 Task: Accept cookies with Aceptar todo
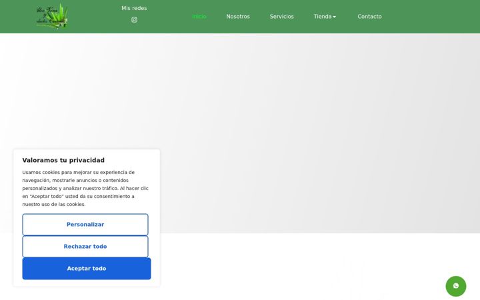pyautogui.click(x=87, y=269)
